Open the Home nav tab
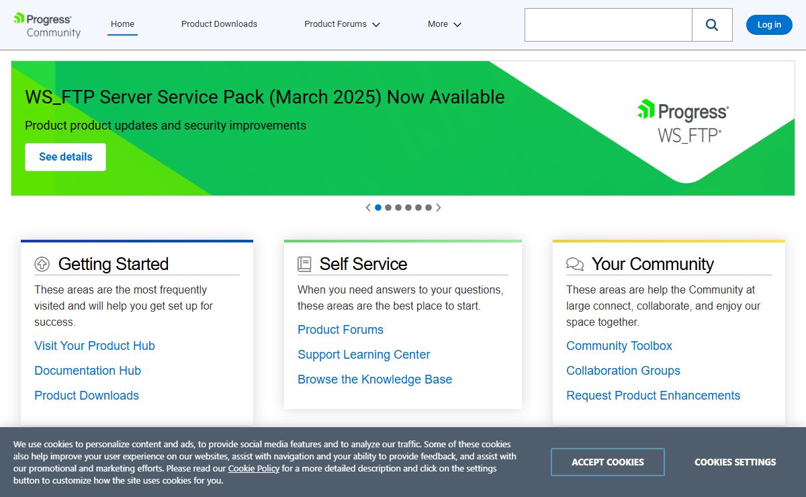 pos(122,24)
